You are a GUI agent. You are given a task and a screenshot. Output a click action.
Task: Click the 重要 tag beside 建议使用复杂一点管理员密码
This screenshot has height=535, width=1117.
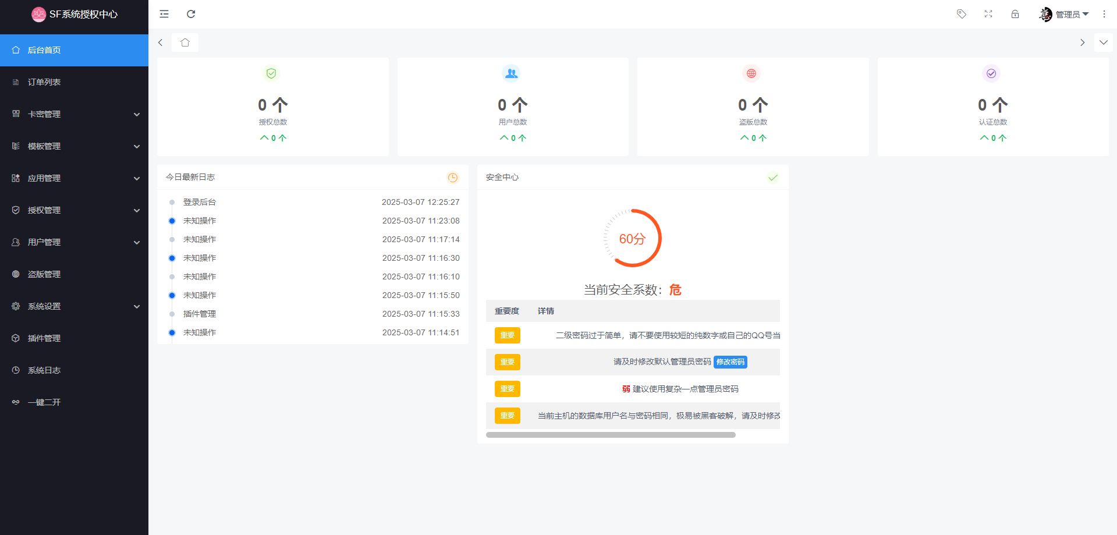coord(508,389)
